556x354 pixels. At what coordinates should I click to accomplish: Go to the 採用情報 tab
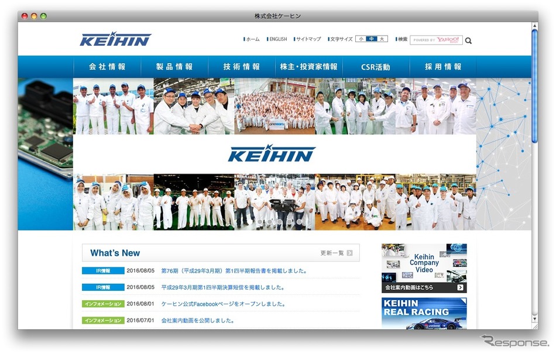point(443,67)
